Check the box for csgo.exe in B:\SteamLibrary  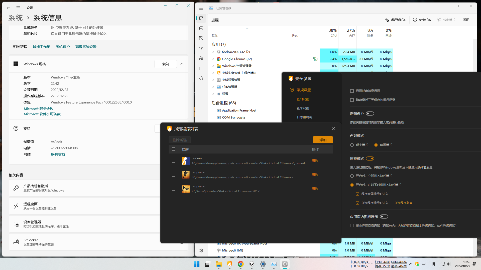pos(174,175)
